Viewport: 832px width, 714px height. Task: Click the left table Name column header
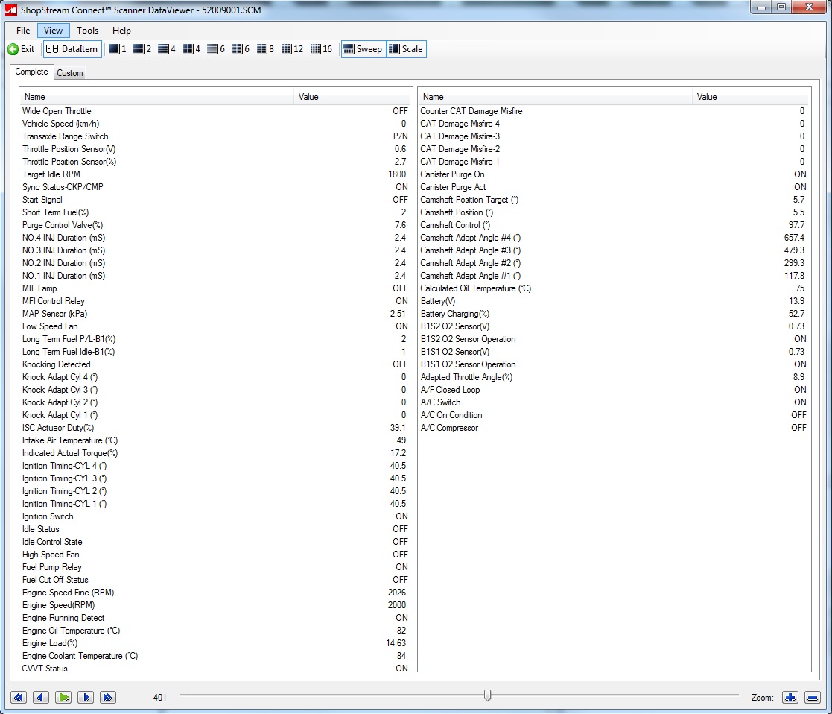pyautogui.click(x=157, y=97)
